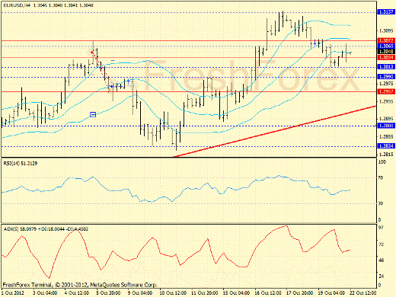Viewport: 396px width, 297px height.
Task: Click the 4 Oct 12:00 time label
Action: [x=77, y=293]
